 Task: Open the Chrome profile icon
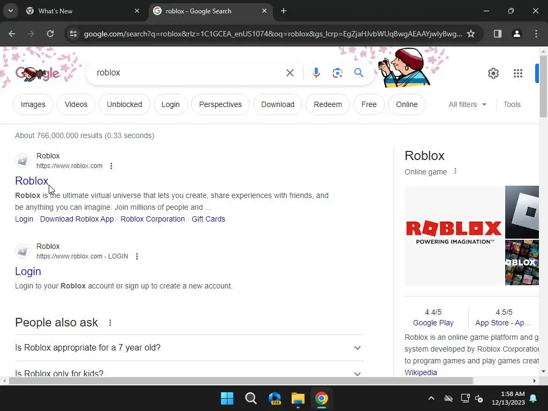tap(516, 34)
